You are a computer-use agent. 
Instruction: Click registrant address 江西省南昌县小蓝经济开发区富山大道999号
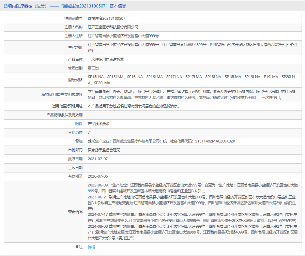[x=123, y=36]
